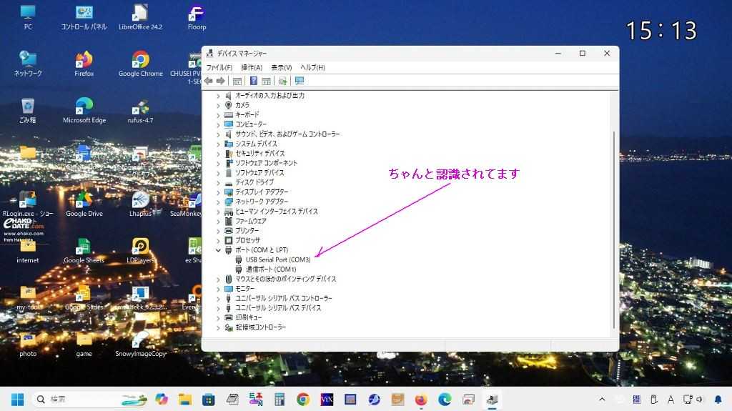The width and height of the screenshot is (732, 411).
Task: Collapse the ポート (COM と LPT) node
Action: click(219, 250)
